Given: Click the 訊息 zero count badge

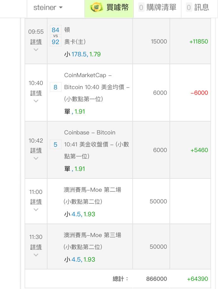Looking at the screenshot, I should point(189,8).
